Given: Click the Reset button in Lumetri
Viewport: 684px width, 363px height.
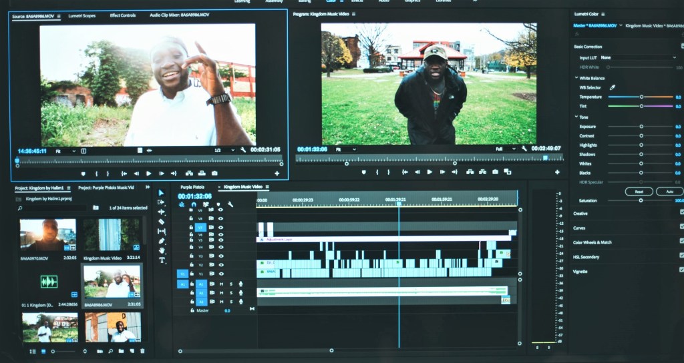Looking at the screenshot, I should click(639, 192).
